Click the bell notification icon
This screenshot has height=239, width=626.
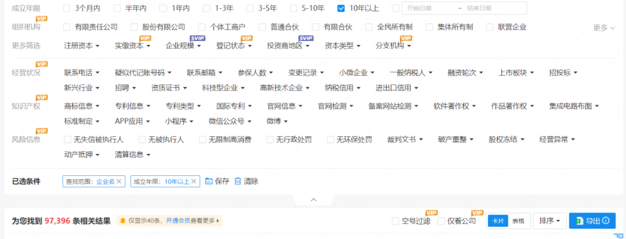point(123,220)
